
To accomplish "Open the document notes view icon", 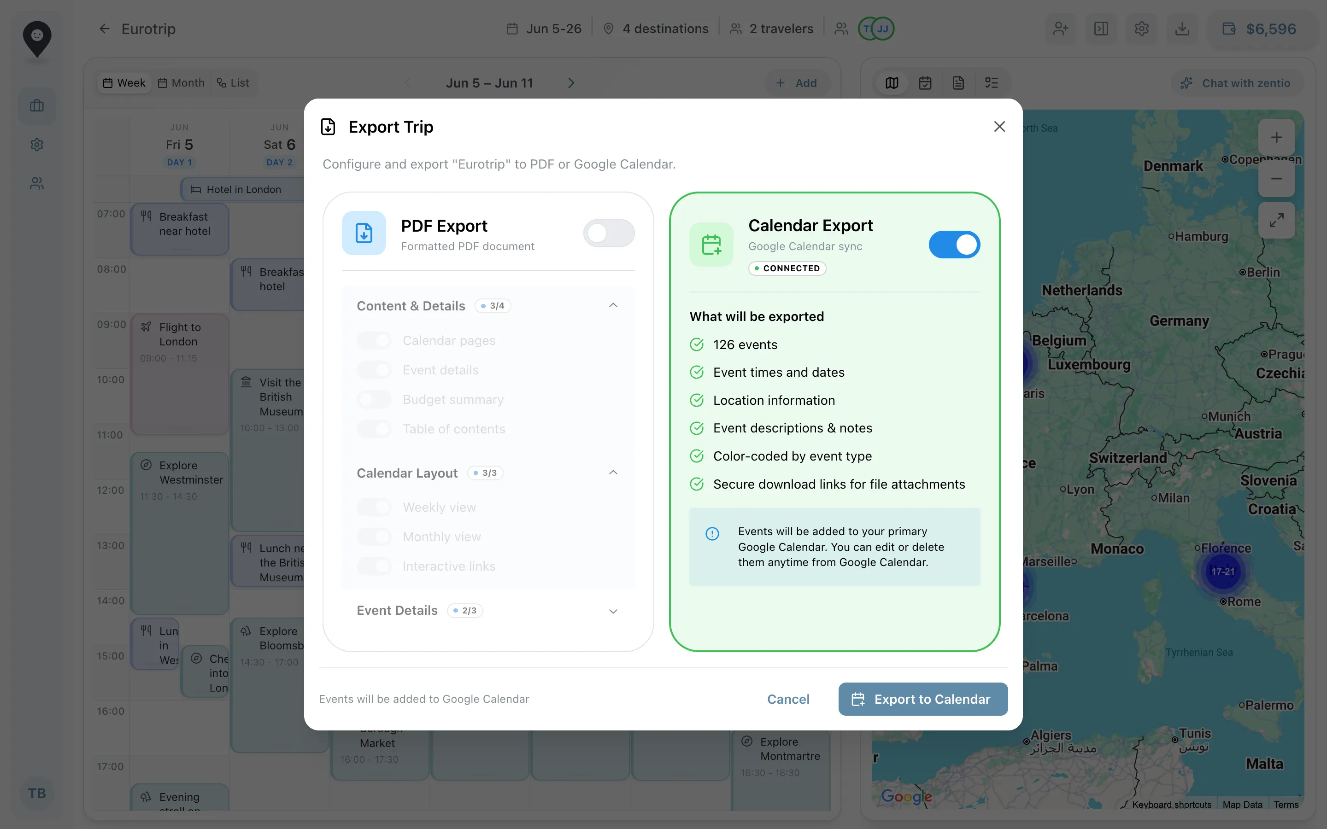I will coord(958,83).
